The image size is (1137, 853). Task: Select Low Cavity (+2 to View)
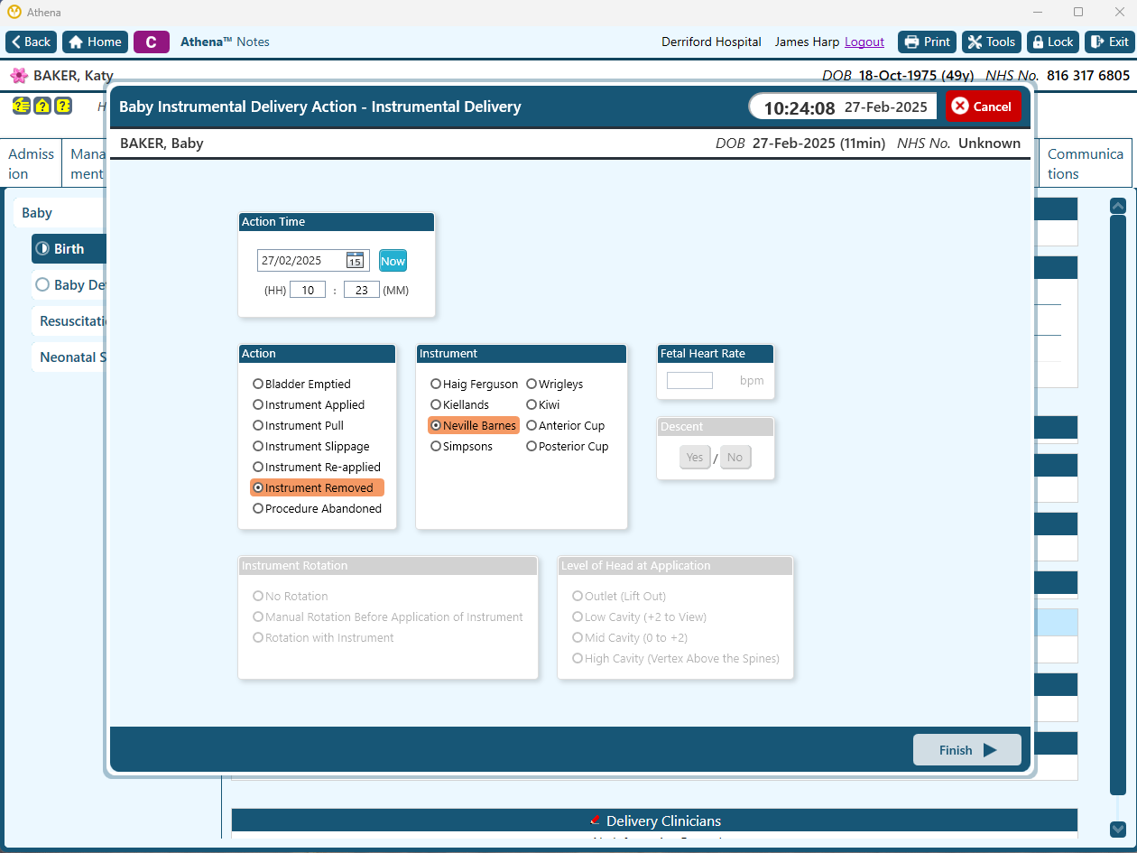[639, 617]
